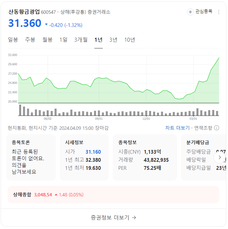
Task: Open the 시세정보 card
Action: point(84,157)
